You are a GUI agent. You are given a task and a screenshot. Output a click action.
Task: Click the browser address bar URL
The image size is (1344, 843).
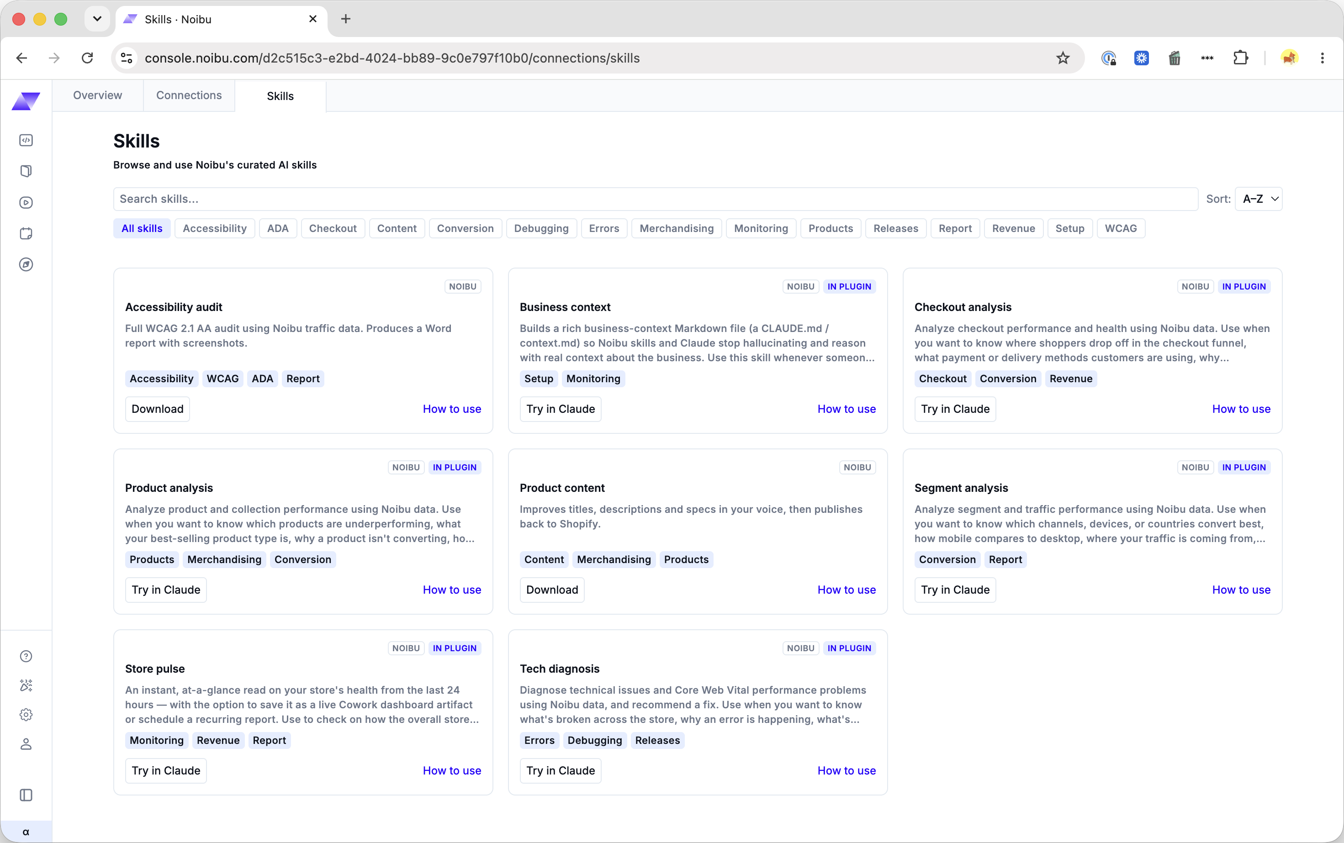click(392, 58)
